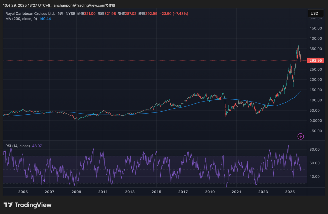
Task: Click the 始値321.00 open price value
Action: click(x=86, y=14)
